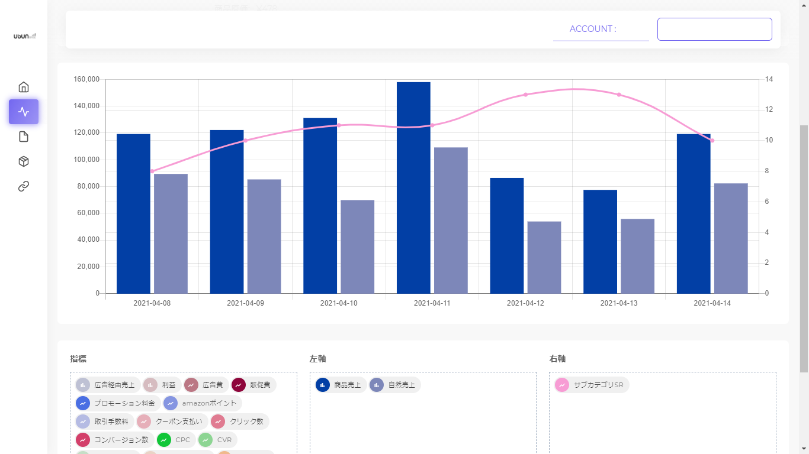Select the 利益 metric chip
The image size is (809, 454).
click(162, 385)
